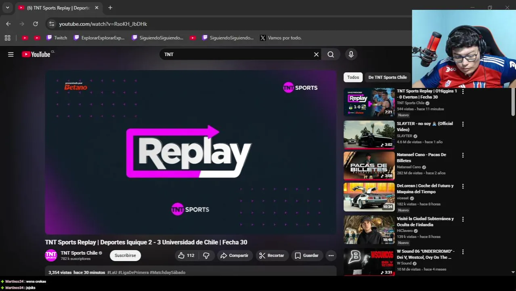
Task: Open the HiClavero channel name
Action: (405, 231)
